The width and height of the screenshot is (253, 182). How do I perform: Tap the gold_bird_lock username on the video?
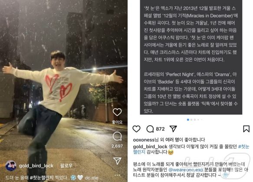point(36,166)
